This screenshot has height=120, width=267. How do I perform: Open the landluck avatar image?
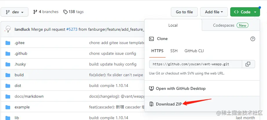click(8, 29)
